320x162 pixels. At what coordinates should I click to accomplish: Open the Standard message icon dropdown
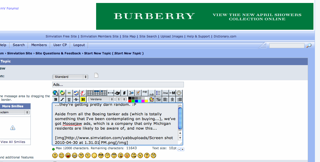(70, 77)
